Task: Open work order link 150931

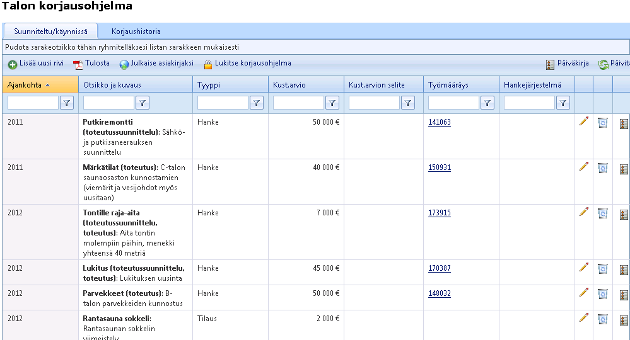Action: point(439,167)
